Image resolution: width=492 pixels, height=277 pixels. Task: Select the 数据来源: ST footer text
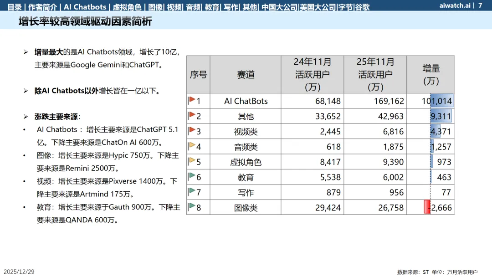[x=413, y=272]
